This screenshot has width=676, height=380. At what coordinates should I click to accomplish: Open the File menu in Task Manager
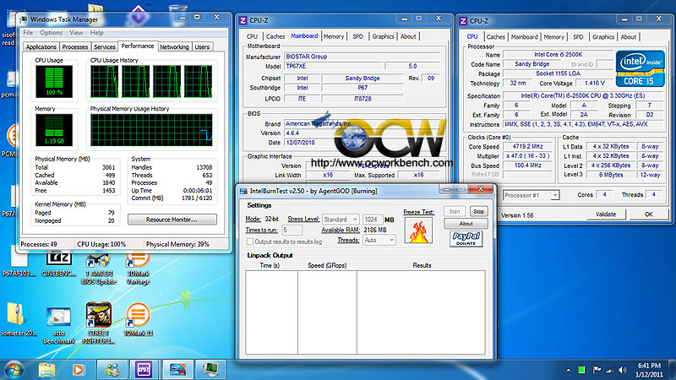[28, 33]
